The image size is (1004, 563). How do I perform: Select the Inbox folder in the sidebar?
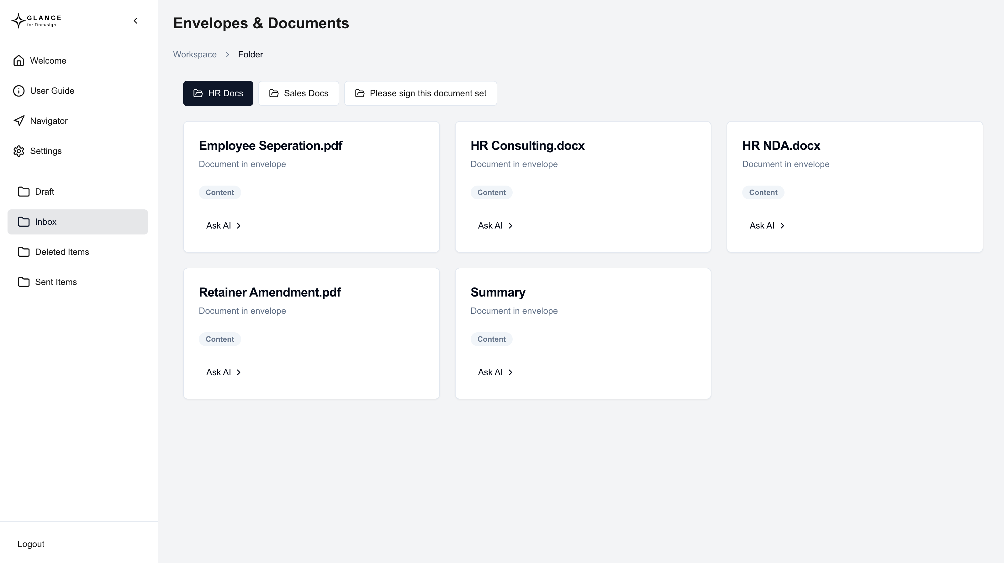point(77,222)
